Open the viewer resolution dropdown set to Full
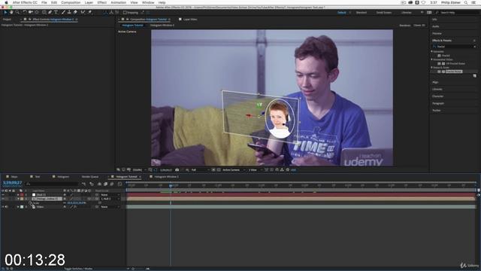The width and height of the screenshot is (481, 271). pyautogui.click(x=200, y=170)
